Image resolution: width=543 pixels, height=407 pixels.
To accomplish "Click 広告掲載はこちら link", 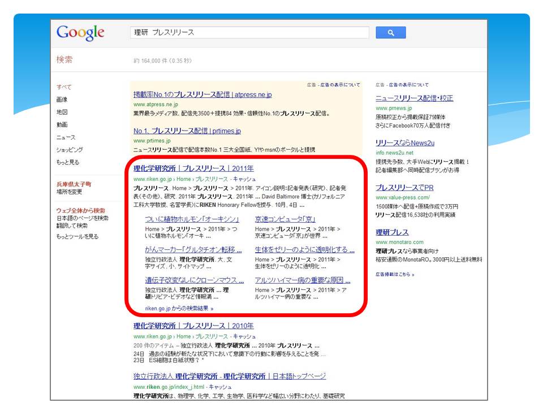I will tap(395, 275).
